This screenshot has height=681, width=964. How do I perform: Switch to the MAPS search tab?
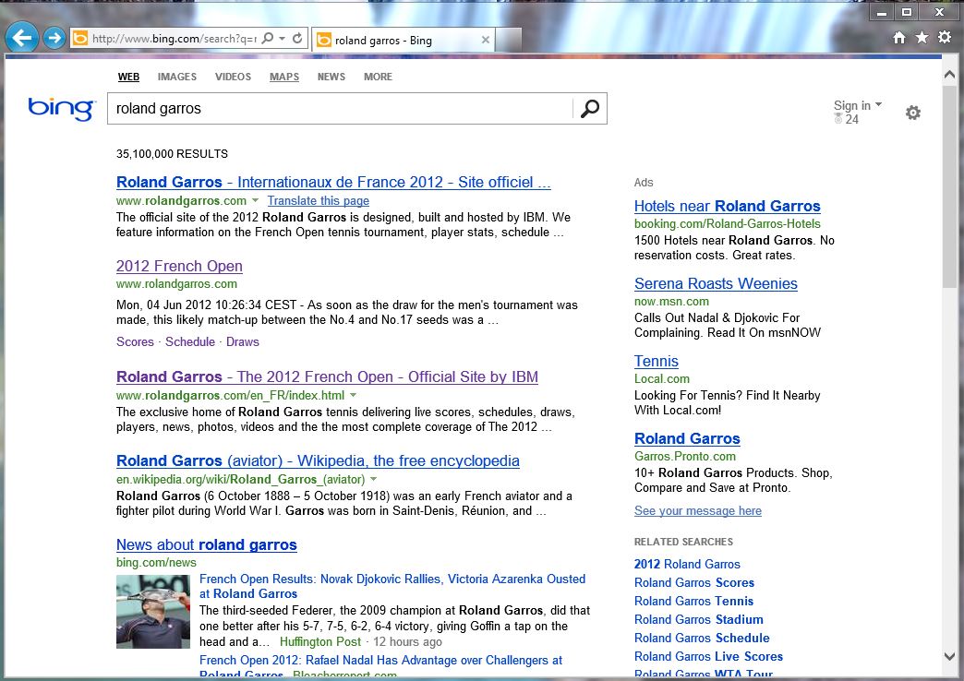[284, 77]
